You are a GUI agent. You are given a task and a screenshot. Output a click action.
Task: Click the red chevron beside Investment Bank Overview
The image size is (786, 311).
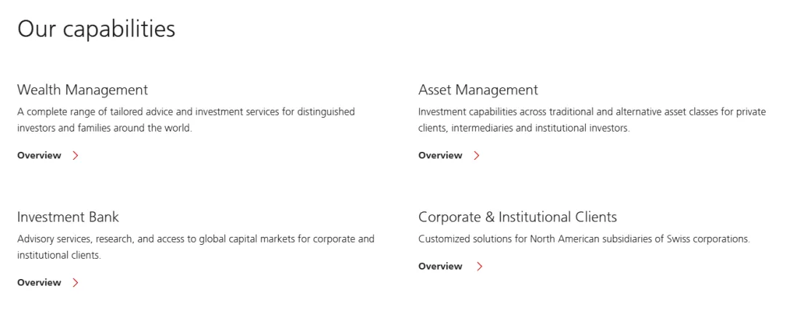coord(75,283)
